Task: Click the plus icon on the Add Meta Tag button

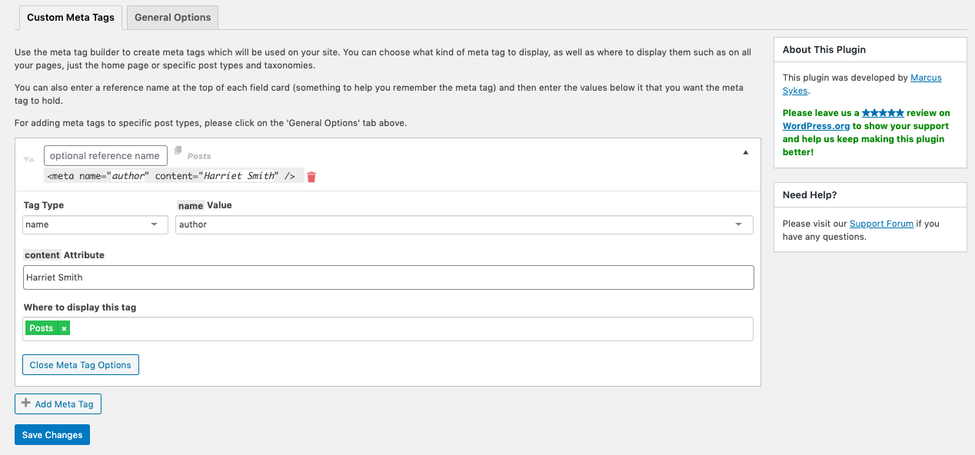Action: point(26,404)
